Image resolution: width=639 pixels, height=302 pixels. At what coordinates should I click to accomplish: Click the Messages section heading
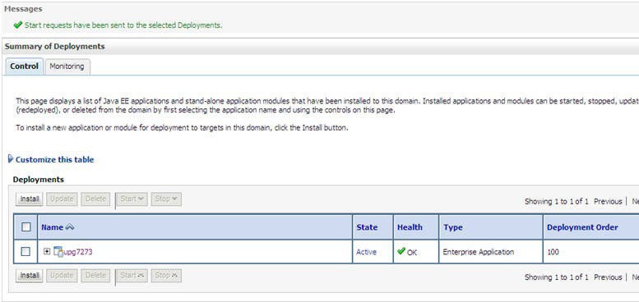23,8
